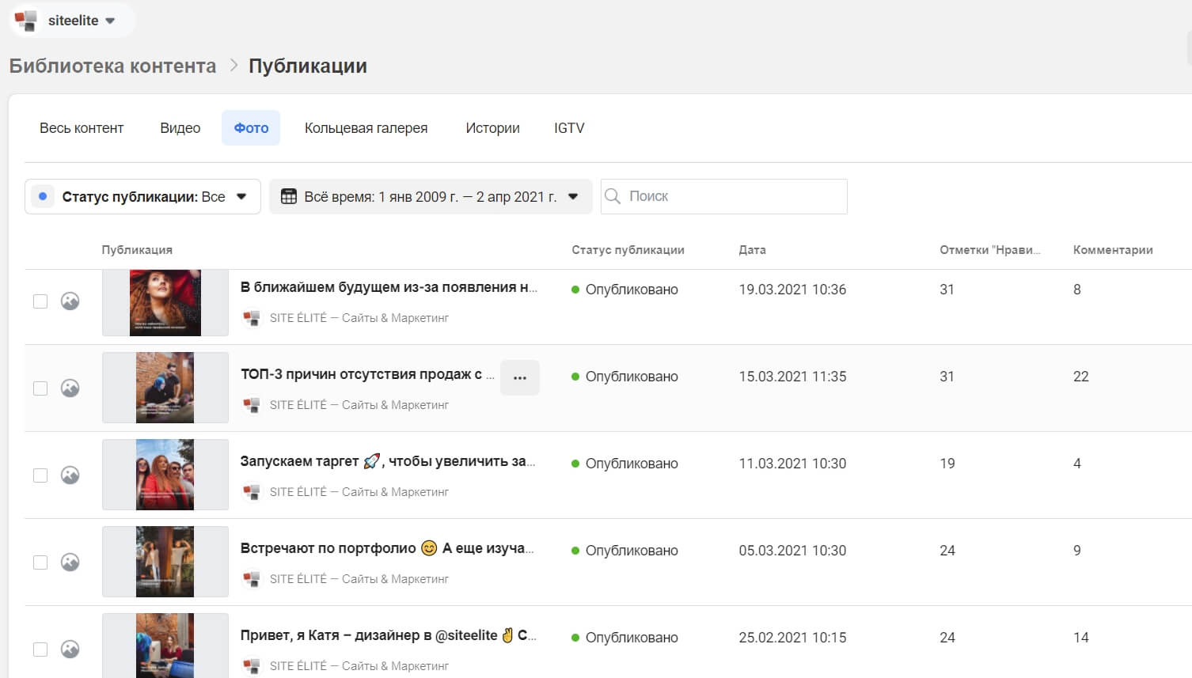Open thumbnail of Запускаем таргет post
Viewport: 1192px width, 678px height.
pos(165,475)
